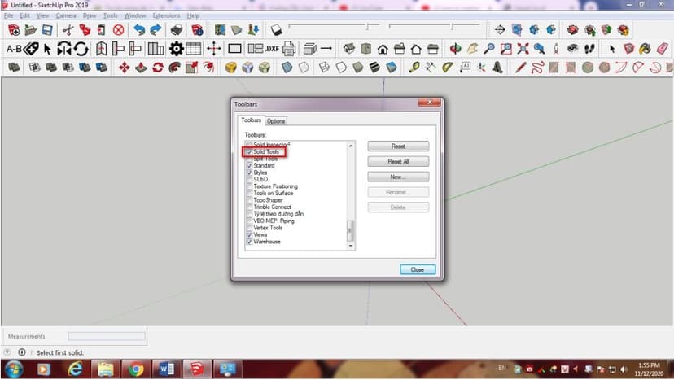Select the Orbit camera tool
The width and height of the screenshot is (674, 380).
click(x=455, y=49)
